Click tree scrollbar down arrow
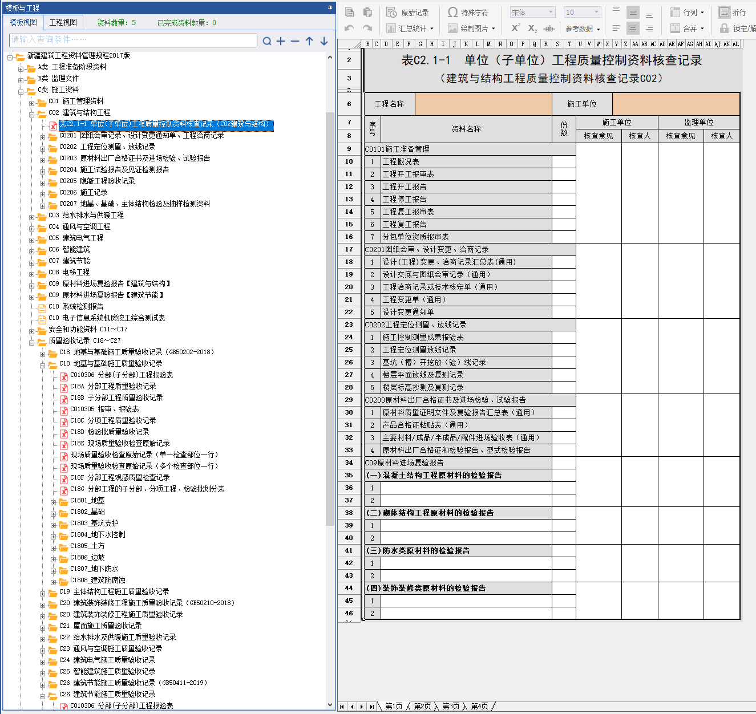Screen dimensions: 756x714 (x=330, y=705)
